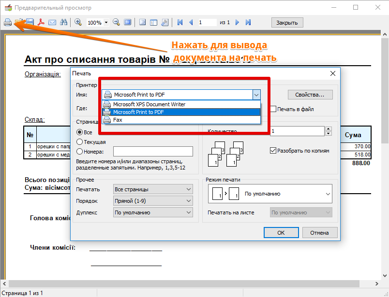Screen dimensions: 389x297
Task: Open the Порядок dropdown showing Прямой (1-9)
Action: pos(153,201)
